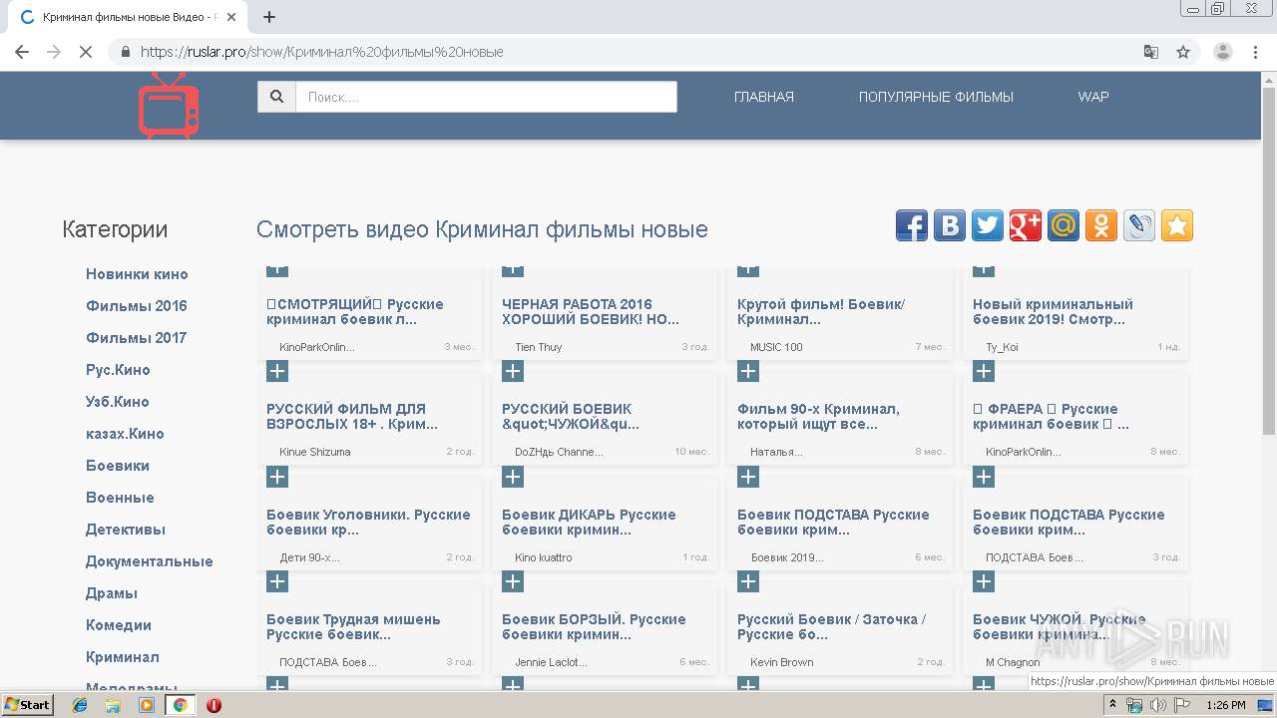This screenshot has width=1277, height=718.
Task: Add page to favorites star icon
Action: tap(1177, 226)
